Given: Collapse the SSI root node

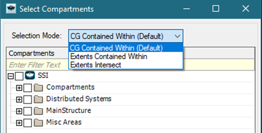Looking at the screenshot, I should (11, 76).
